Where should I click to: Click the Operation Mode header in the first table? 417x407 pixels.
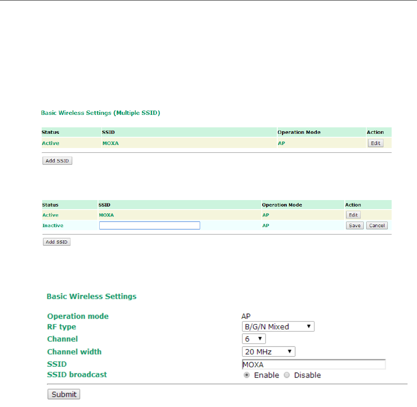click(x=299, y=132)
